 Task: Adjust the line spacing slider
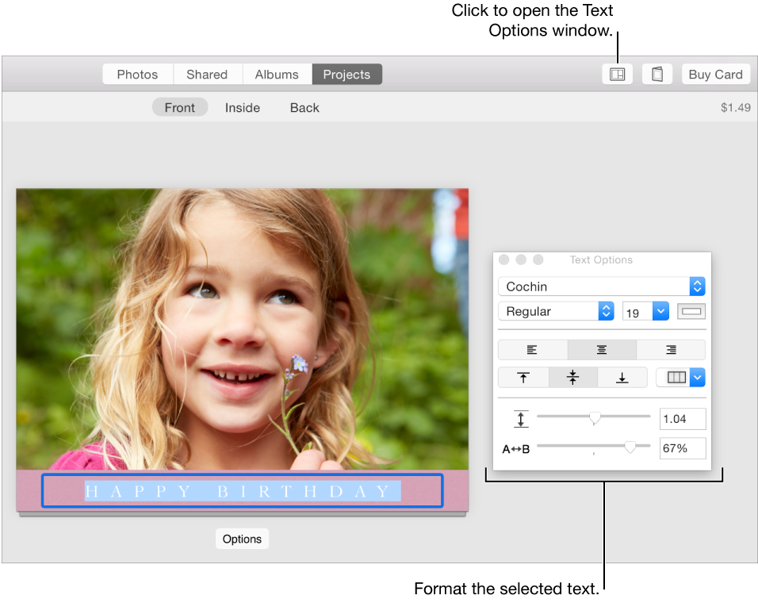(x=593, y=416)
